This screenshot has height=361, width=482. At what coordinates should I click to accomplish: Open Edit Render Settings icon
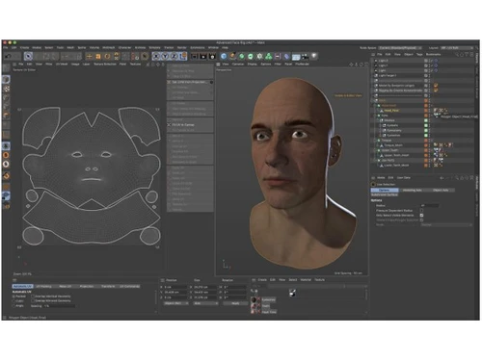(212, 57)
